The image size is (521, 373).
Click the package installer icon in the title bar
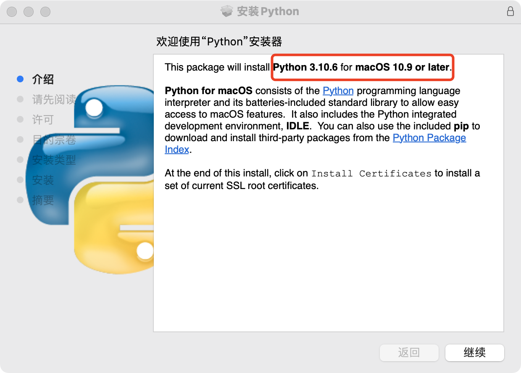227,11
